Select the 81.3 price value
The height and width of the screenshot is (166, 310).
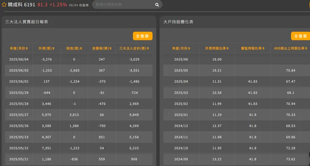click(42, 5)
